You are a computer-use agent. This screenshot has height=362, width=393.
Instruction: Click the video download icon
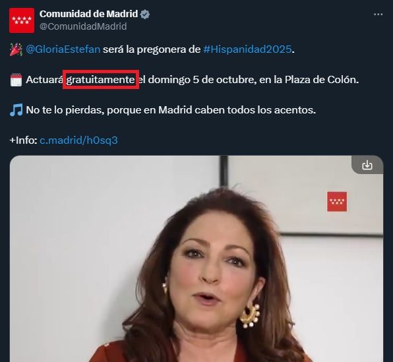[367, 166]
